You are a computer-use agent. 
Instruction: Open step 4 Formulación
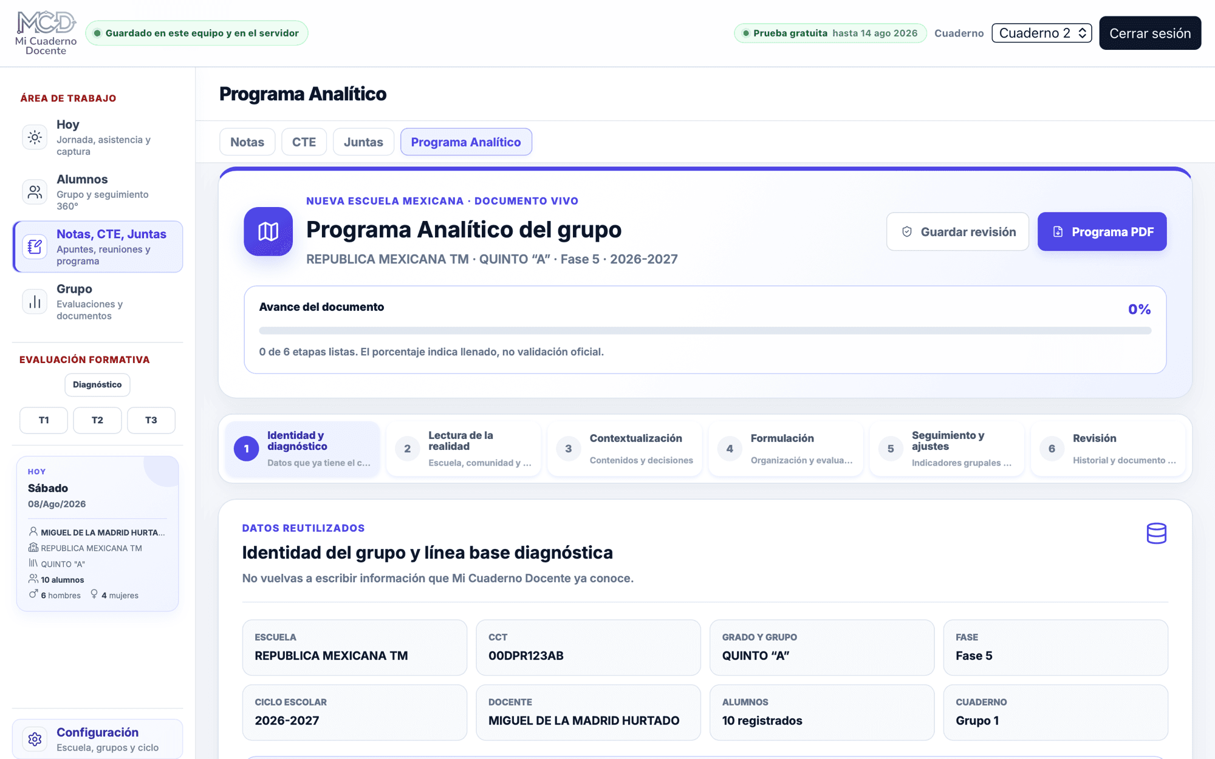(x=785, y=449)
